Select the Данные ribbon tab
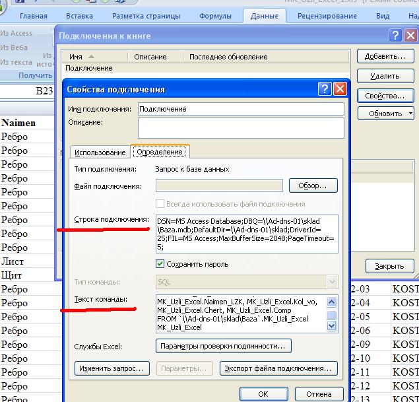 265,16
